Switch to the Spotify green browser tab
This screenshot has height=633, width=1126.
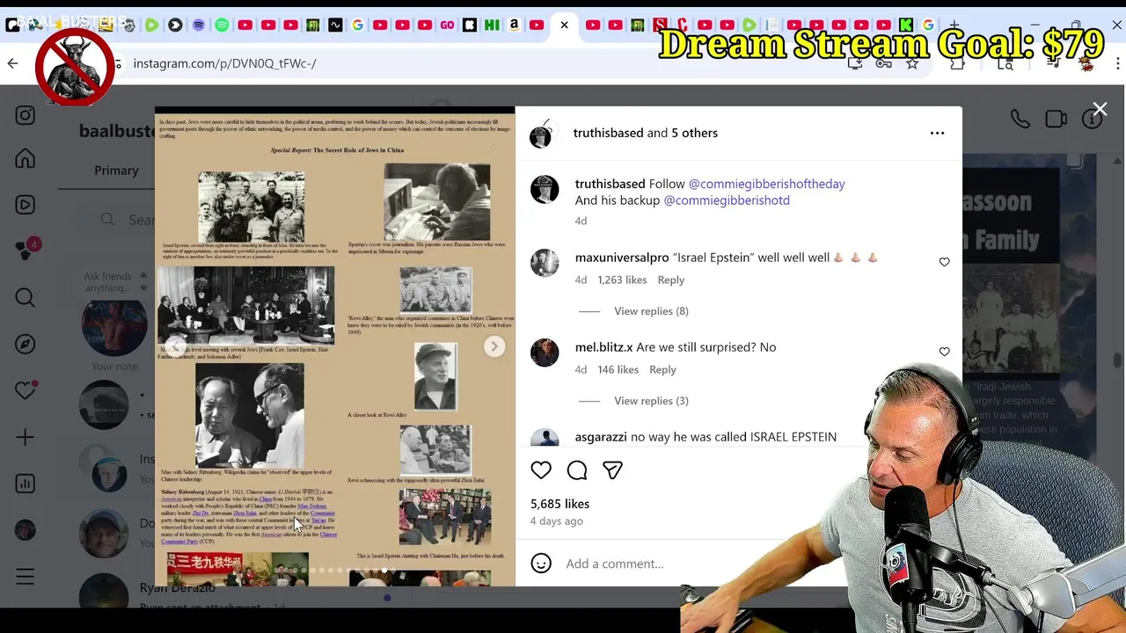222,25
